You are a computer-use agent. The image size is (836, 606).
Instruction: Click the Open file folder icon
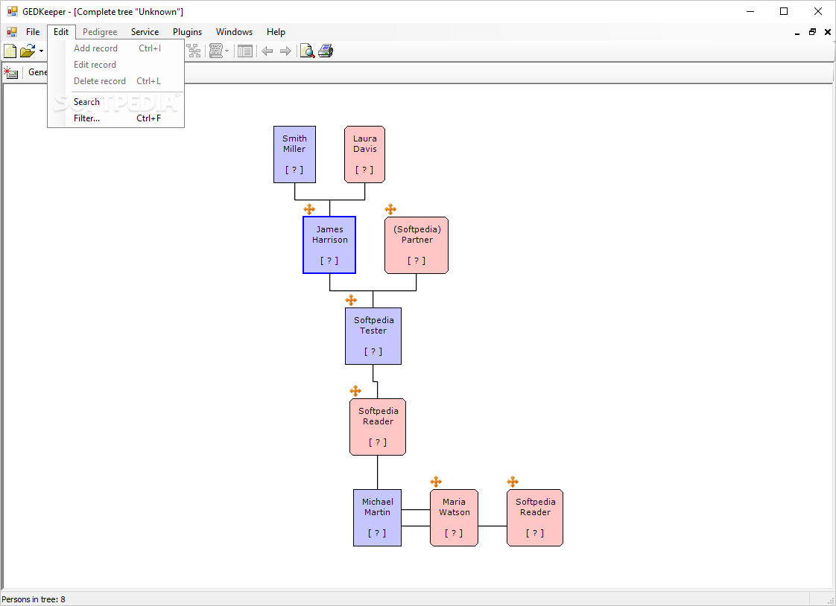(27, 51)
